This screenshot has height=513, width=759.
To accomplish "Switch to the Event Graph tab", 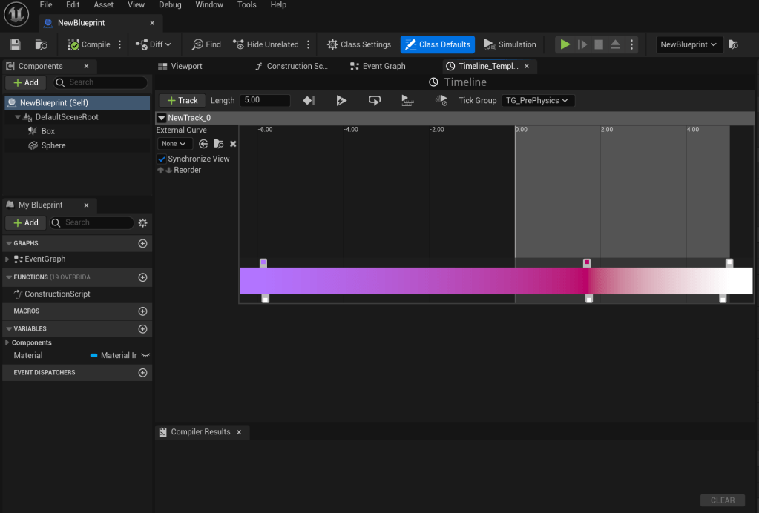I will (383, 66).
